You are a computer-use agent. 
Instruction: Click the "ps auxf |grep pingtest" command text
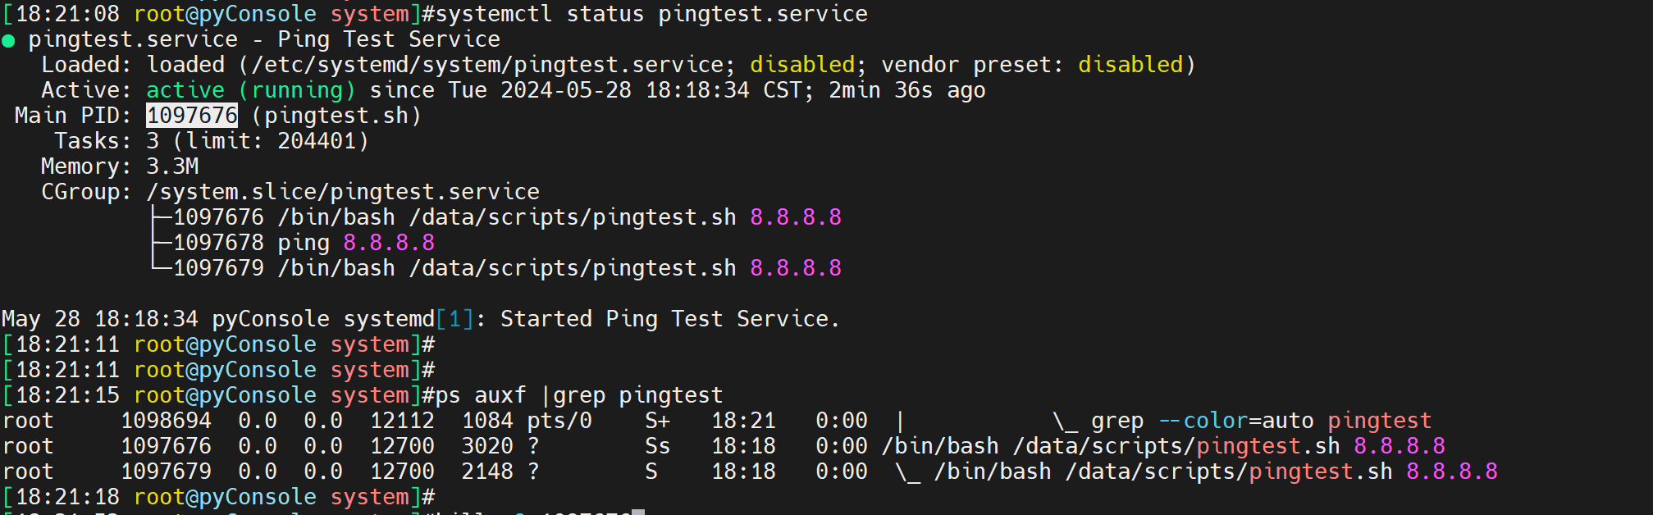click(579, 395)
